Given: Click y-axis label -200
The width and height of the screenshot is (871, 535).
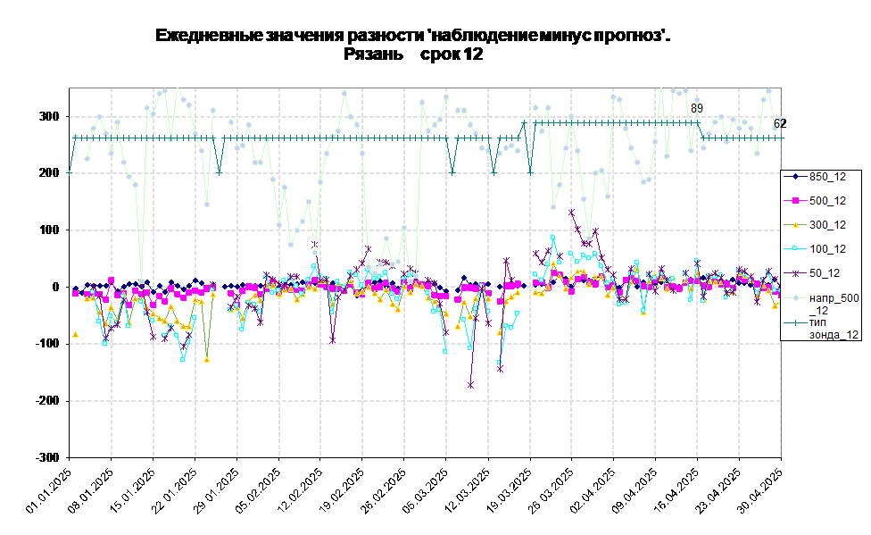Looking at the screenshot, I should pos(46,400).
